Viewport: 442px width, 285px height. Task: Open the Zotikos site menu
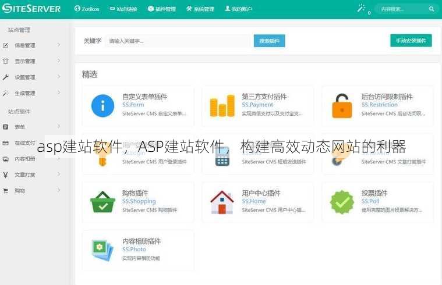tap(87, 9)
